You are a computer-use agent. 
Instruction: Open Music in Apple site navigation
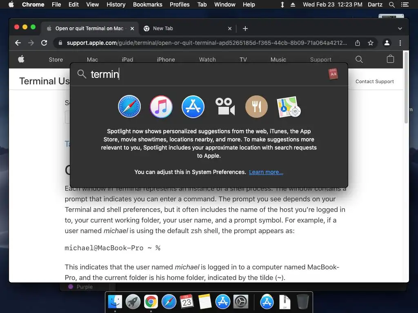pyautogui.click(x=278, y=60)
